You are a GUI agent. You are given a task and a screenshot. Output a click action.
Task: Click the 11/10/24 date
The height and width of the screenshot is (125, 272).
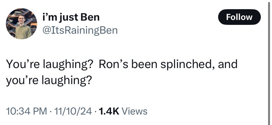(73, 111)
